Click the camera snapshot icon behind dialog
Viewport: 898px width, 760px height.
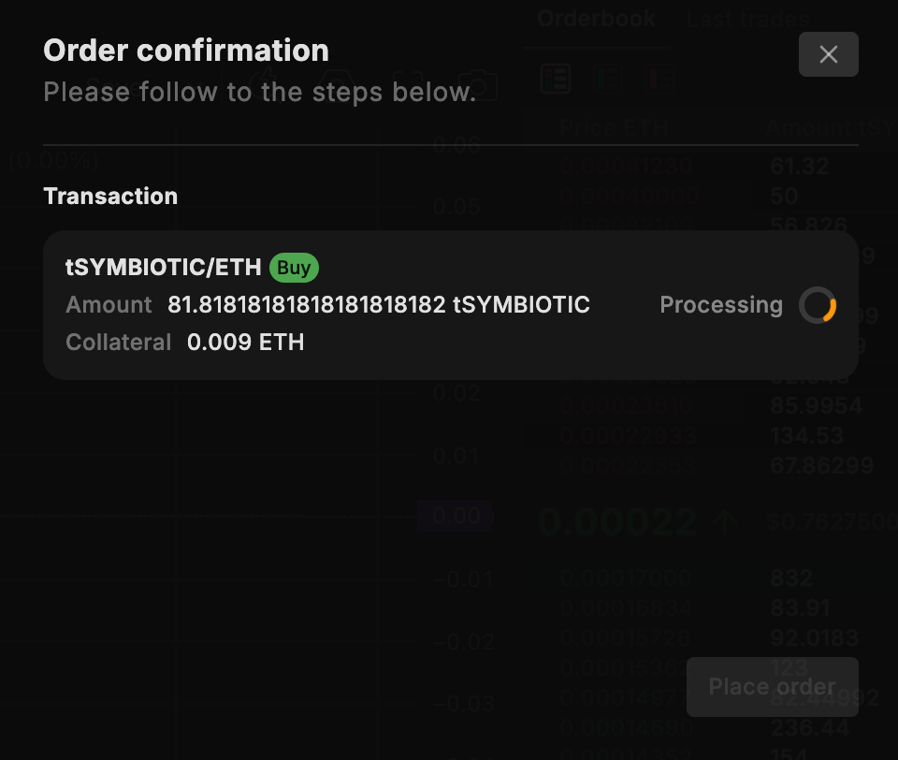coord(477,84)
